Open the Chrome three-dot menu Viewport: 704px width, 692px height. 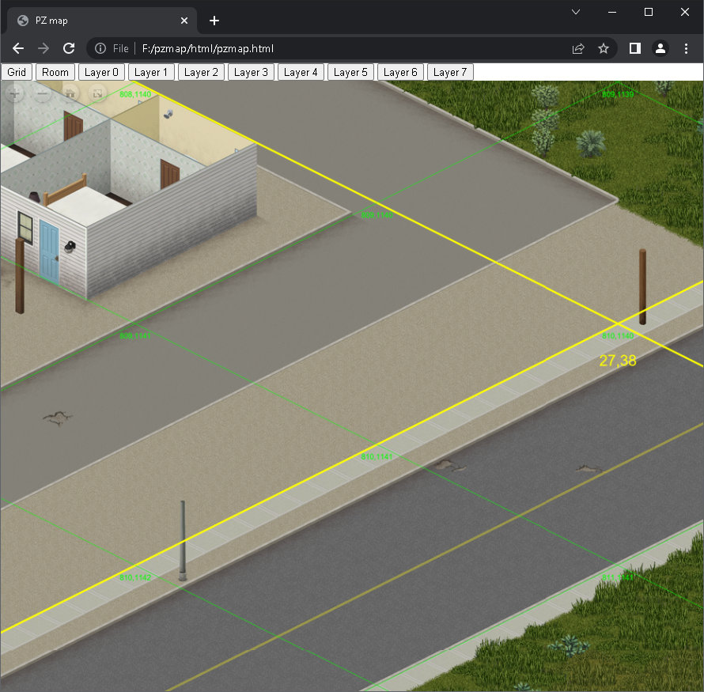[686, 48]
